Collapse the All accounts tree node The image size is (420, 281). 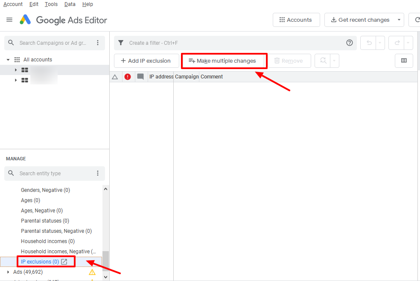(8, 60)
